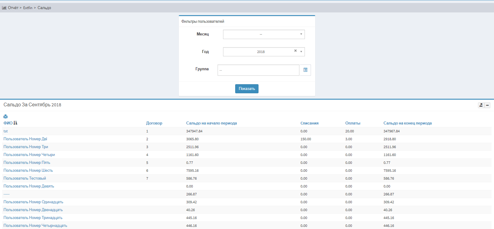This screenshot has width=494, height=229.
Task: Click the Группа input field
Action: pyautogui.click(x=258, y=70)
